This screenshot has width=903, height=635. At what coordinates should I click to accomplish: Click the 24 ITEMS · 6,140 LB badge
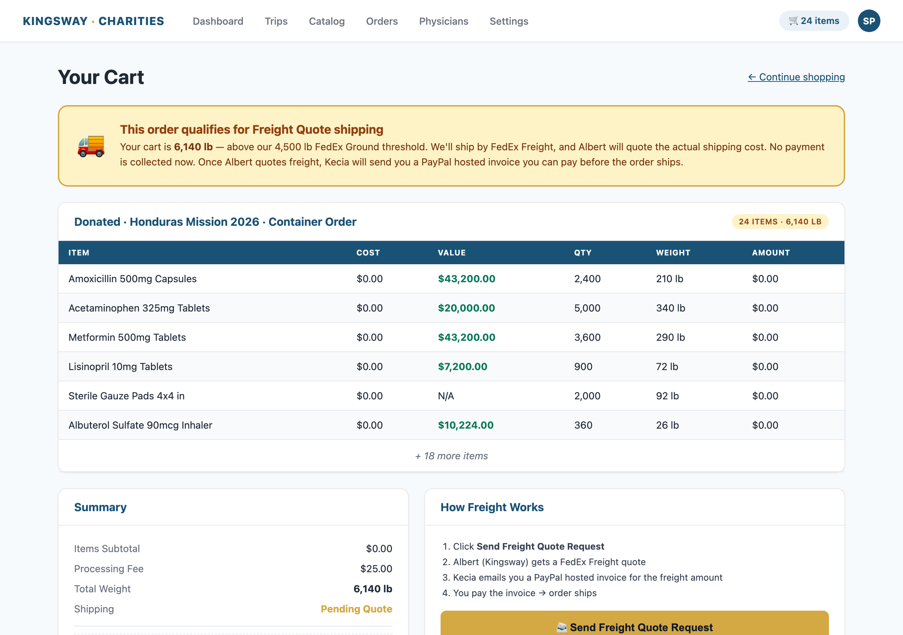[780, 222]
